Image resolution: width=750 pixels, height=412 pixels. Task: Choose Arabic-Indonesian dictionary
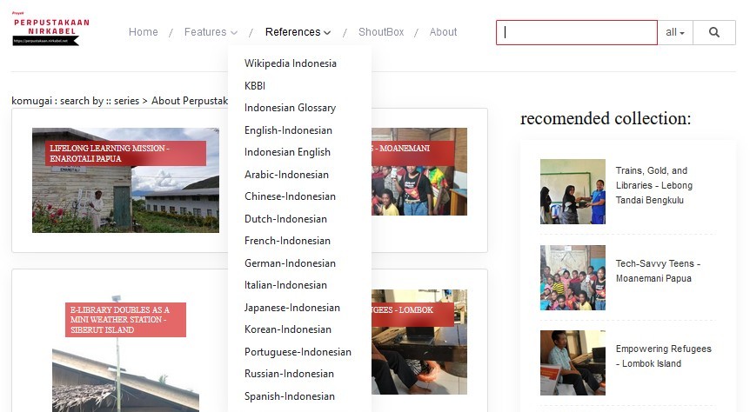pos(286,175)
